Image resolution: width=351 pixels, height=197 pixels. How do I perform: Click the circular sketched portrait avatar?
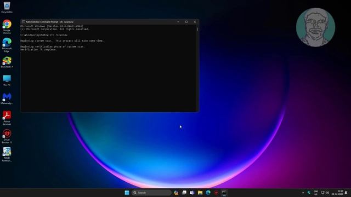pos(315,27)
